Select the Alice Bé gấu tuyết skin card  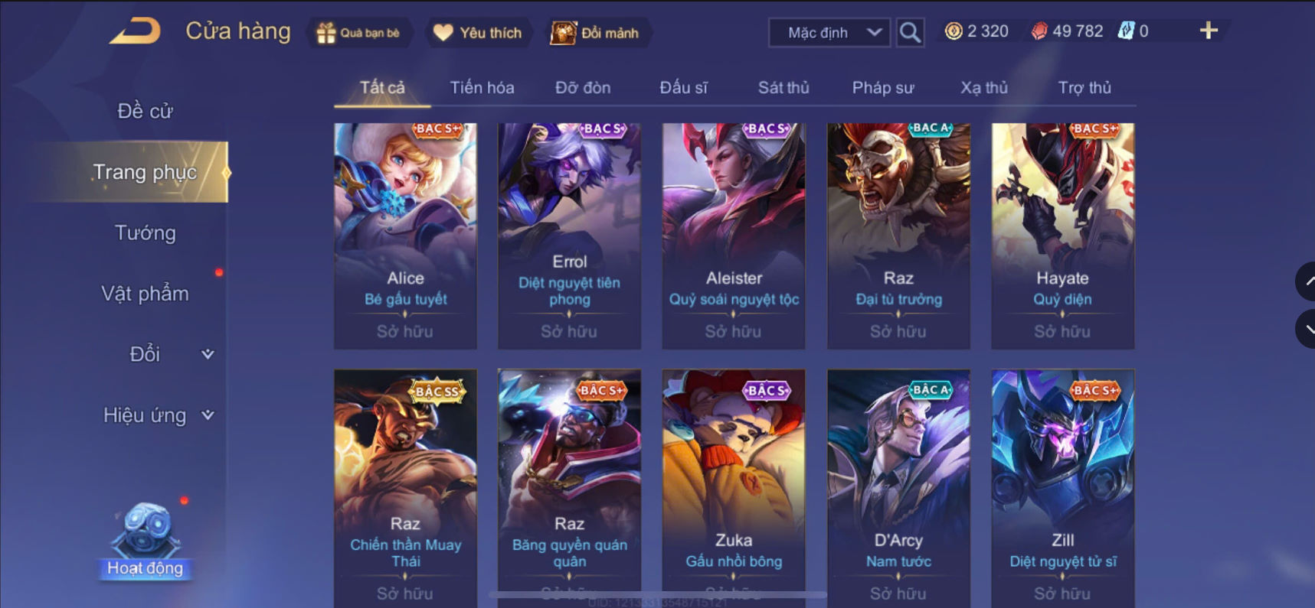tap(405, 236)
